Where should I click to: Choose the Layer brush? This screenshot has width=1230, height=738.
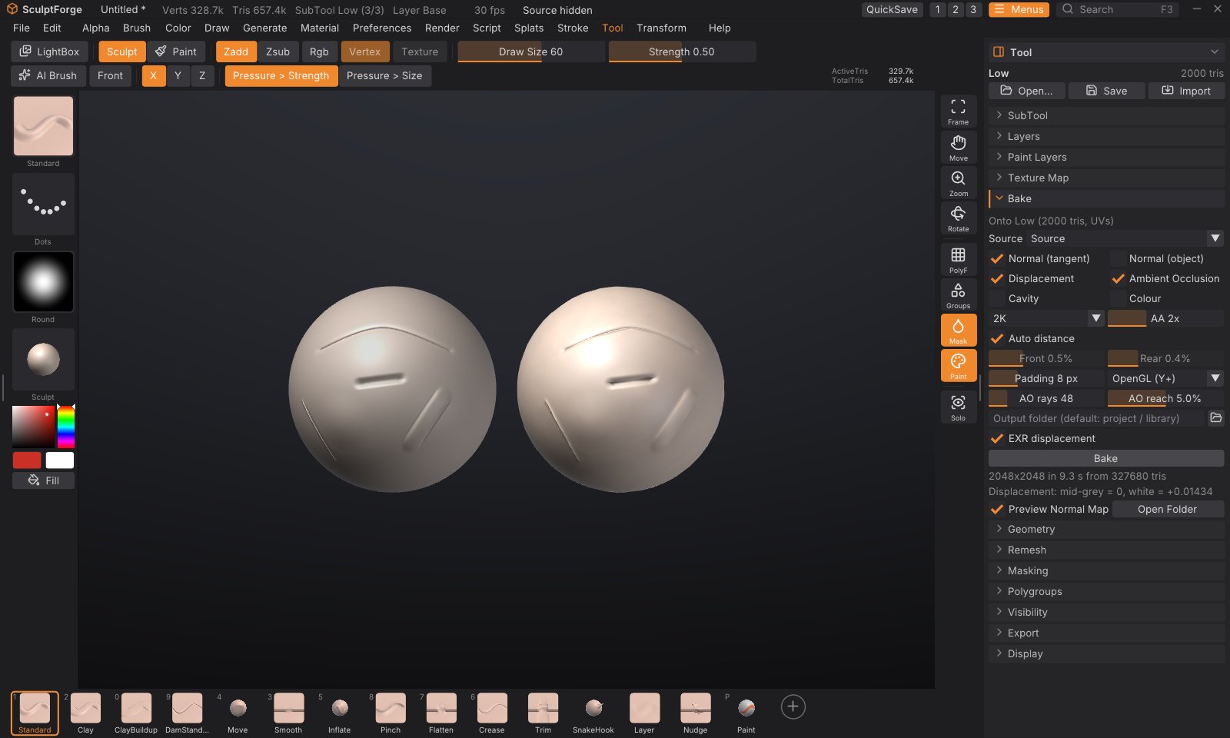[x=644, y=713]
